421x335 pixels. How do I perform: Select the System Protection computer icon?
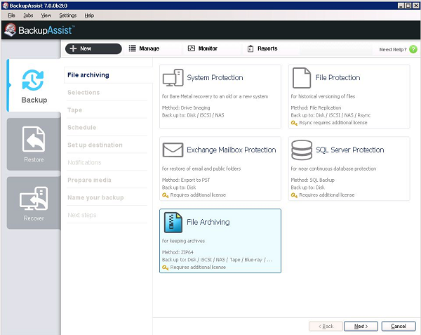(173, 78)
